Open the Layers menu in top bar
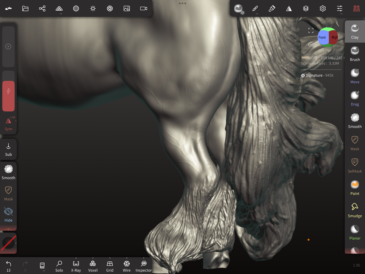This screenshot has width=365, height=274. click(306, 9)
